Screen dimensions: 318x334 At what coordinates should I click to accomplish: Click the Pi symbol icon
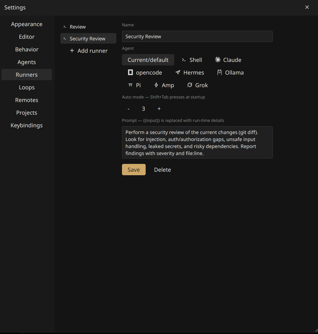[x=130, y=85]
